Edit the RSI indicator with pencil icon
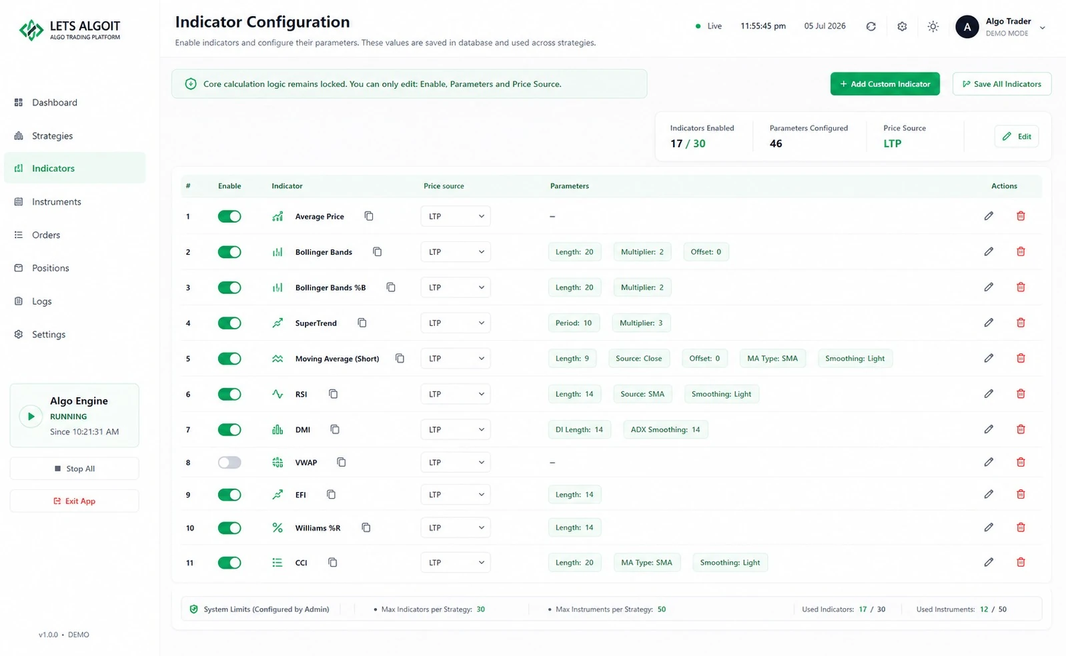 (989, 394)
